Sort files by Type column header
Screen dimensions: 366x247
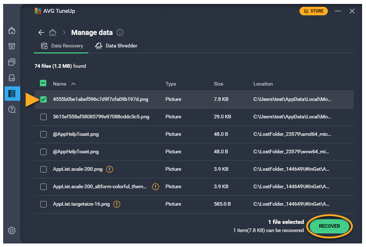(171, 84)
